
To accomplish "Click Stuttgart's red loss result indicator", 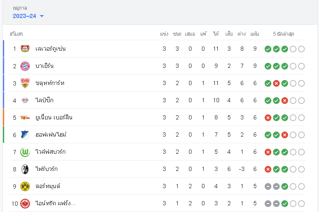I will point(276,83).
